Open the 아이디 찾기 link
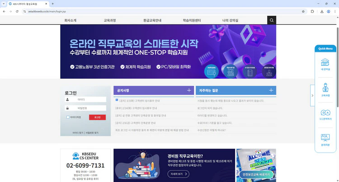 pyautogui.click(x=78, y=133)
